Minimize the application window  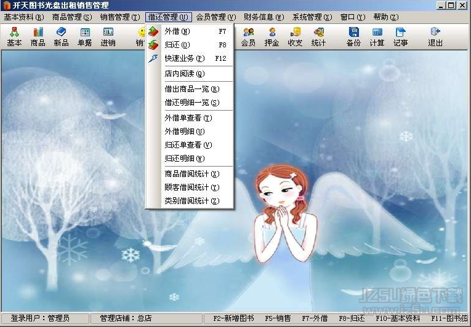tap(441, 6)
